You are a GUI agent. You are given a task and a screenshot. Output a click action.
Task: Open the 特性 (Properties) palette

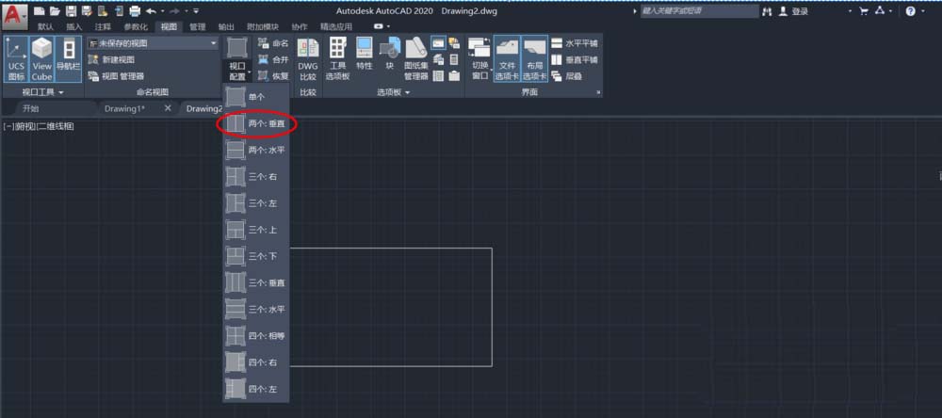[x=364, y=54]
